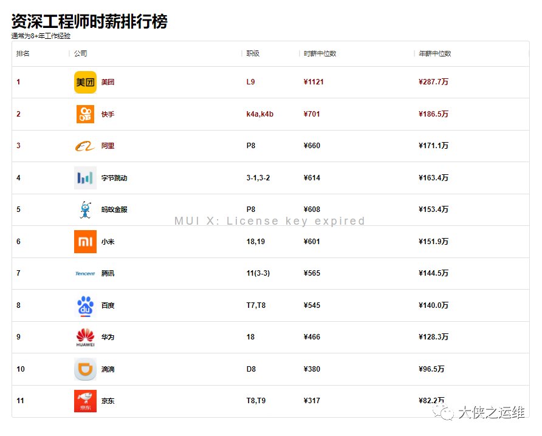Click the HUAWEI logo
Image resolution: width=542 pixels, height=436 pixels.
coord(85,337)
